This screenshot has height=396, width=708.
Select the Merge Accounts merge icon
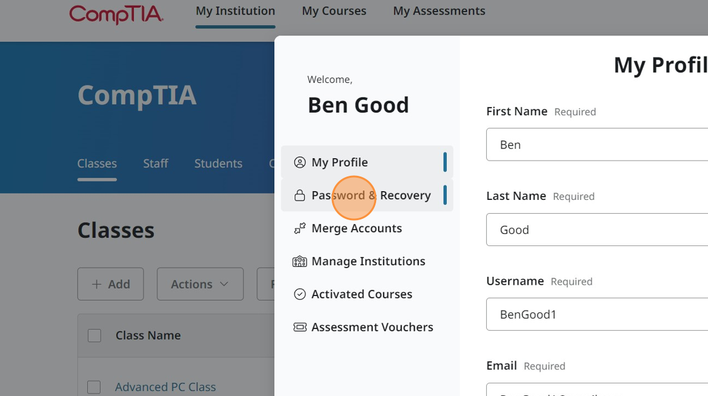[x=300, y=228]
